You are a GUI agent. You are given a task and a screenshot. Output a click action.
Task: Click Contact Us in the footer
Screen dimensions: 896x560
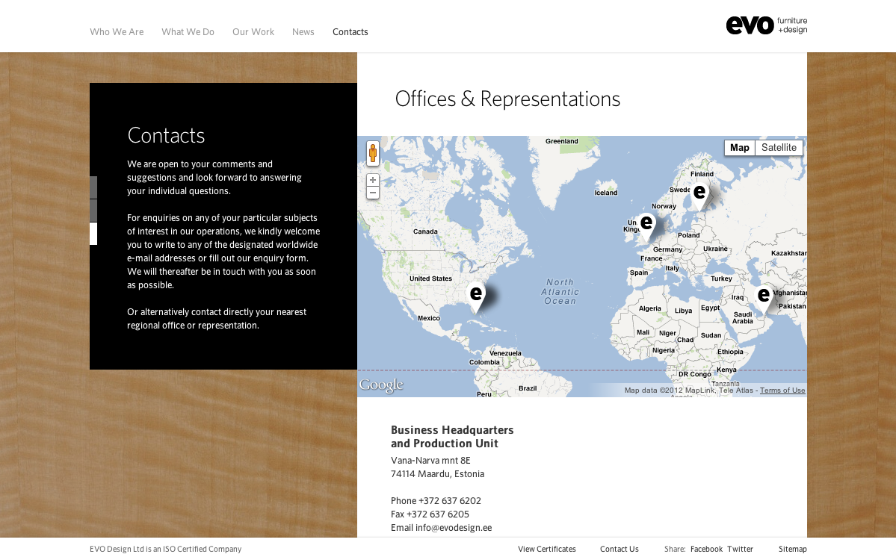coord(619,549)
